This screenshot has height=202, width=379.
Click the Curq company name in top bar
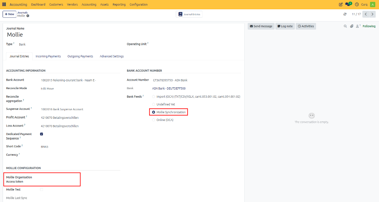click(364, 4)
